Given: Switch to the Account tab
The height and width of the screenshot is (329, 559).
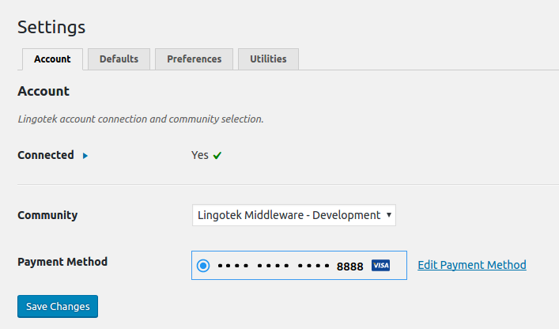Looking at the screenshot, I should click(52, 59).
